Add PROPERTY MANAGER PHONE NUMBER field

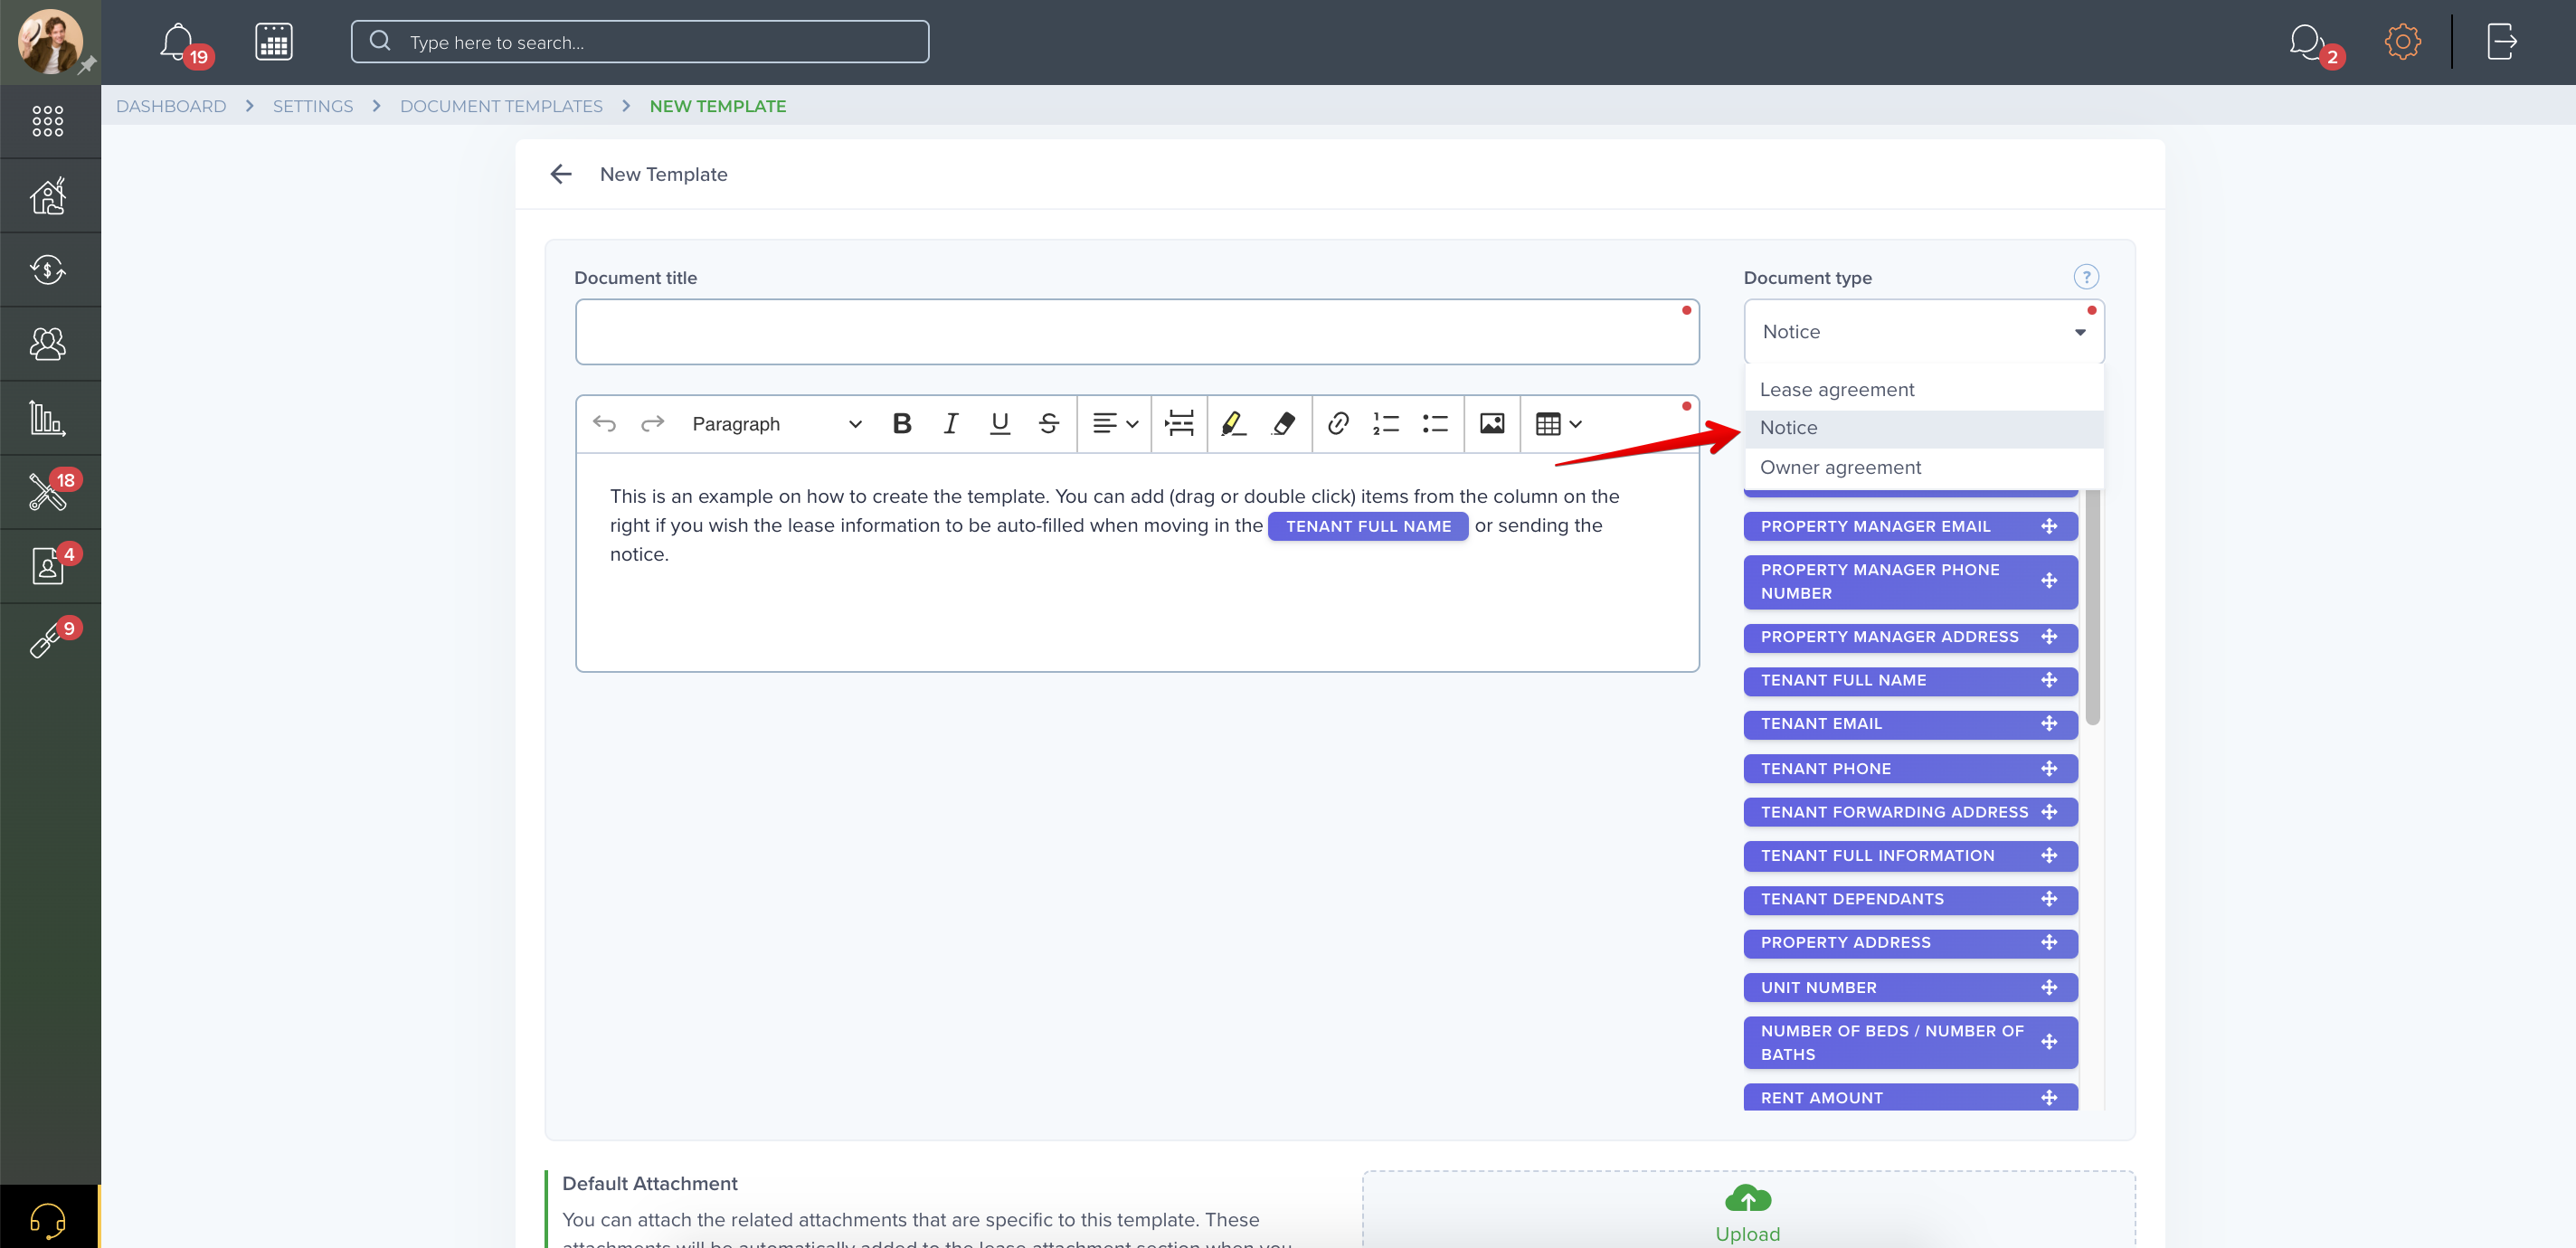[x=1910, y=581]
